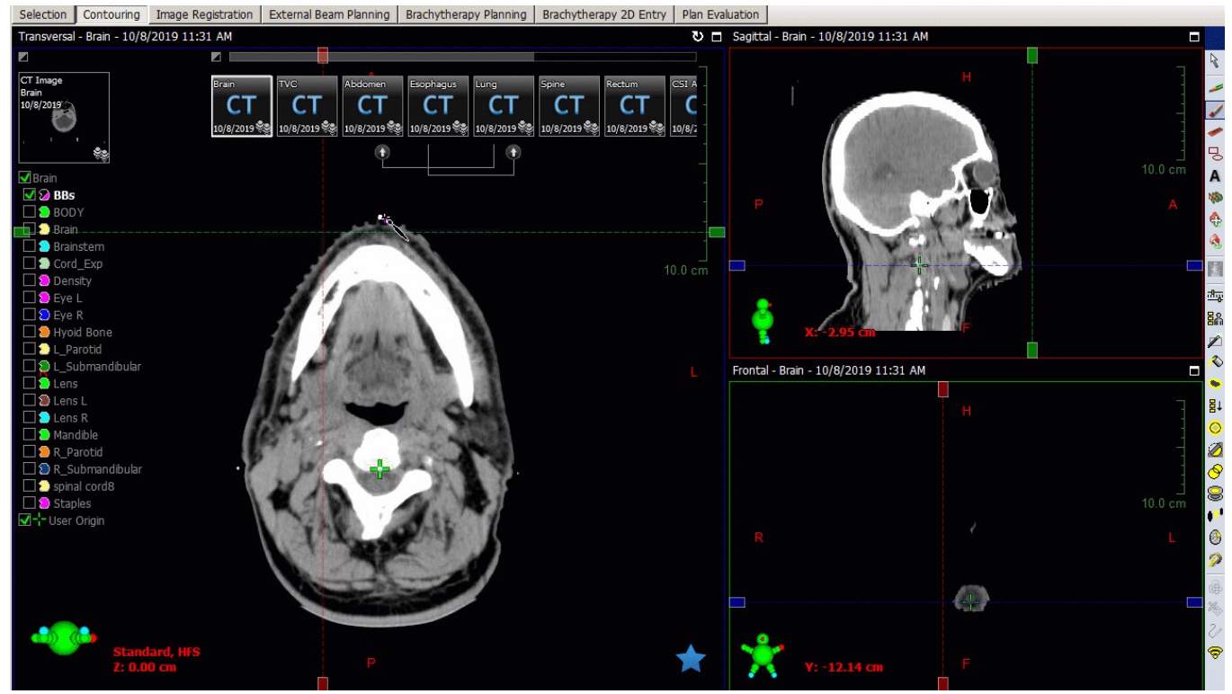Screen dimensions: 1232x694
Task: Pick the red eraser tool
Action: click(1216, 132)
